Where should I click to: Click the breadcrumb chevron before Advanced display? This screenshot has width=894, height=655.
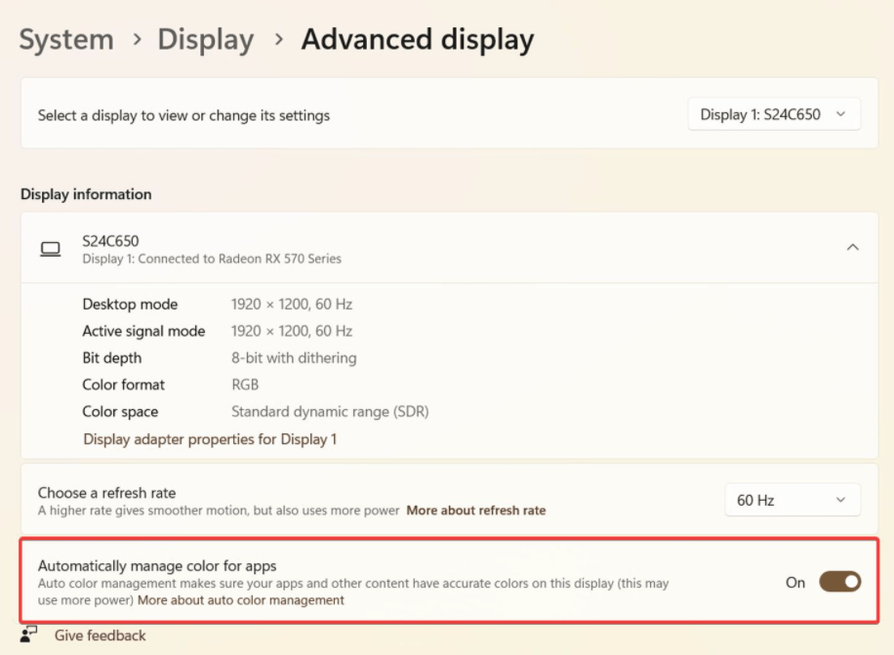click(x=278, y=40)
